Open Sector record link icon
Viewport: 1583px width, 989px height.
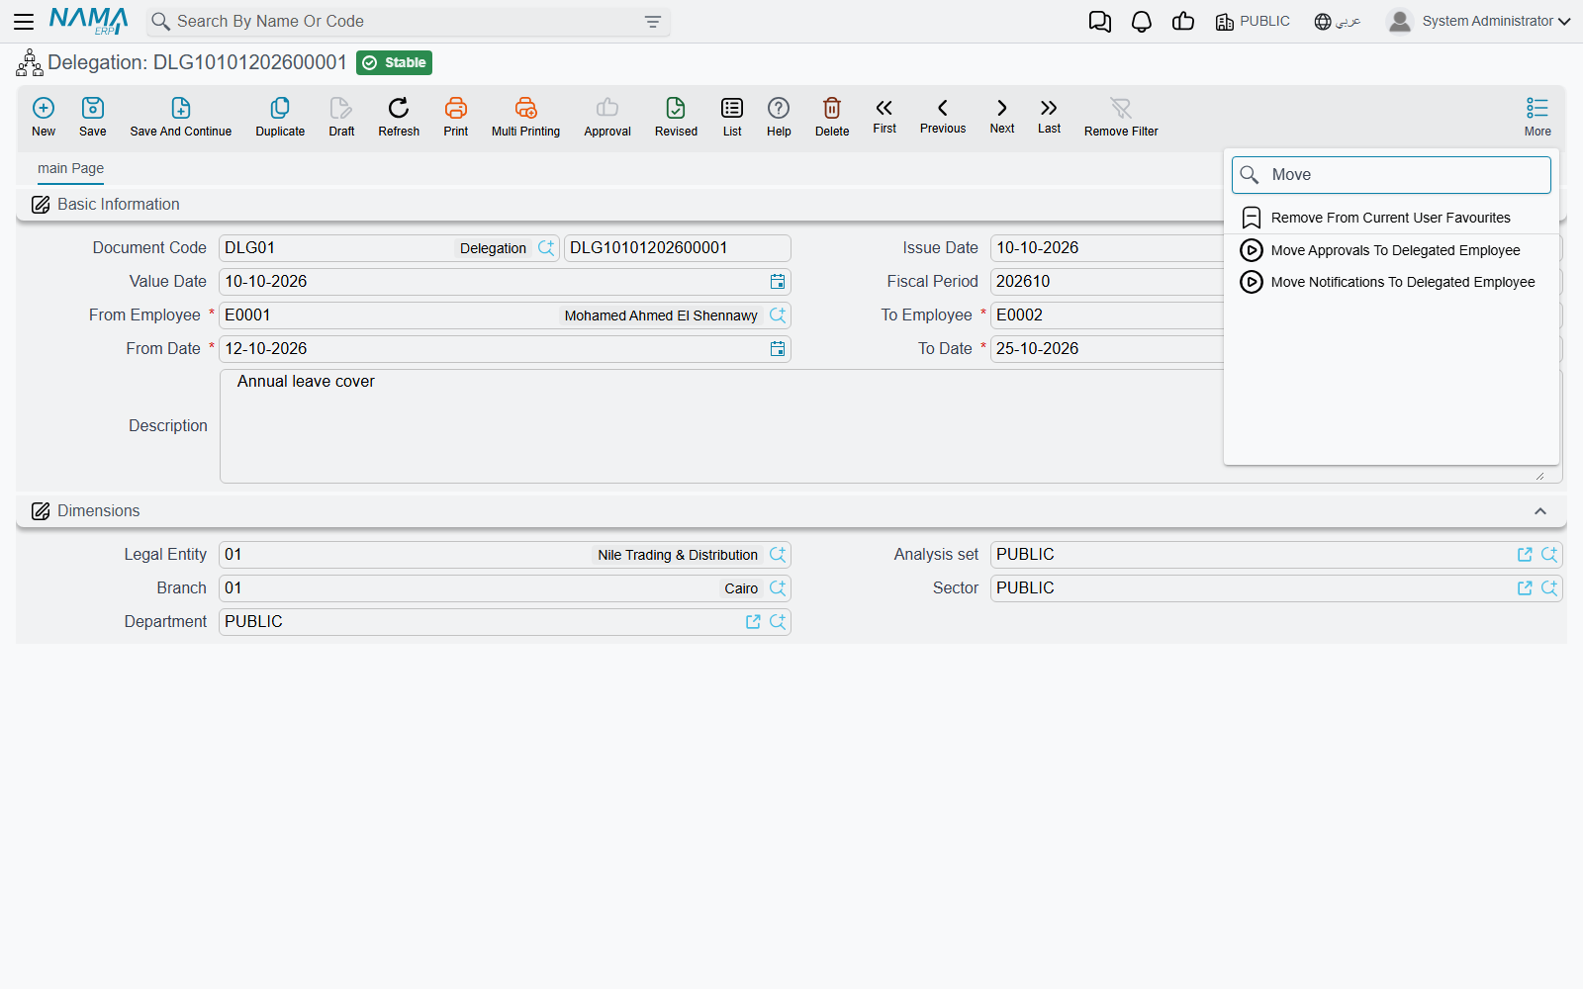tap(1525, 588)
